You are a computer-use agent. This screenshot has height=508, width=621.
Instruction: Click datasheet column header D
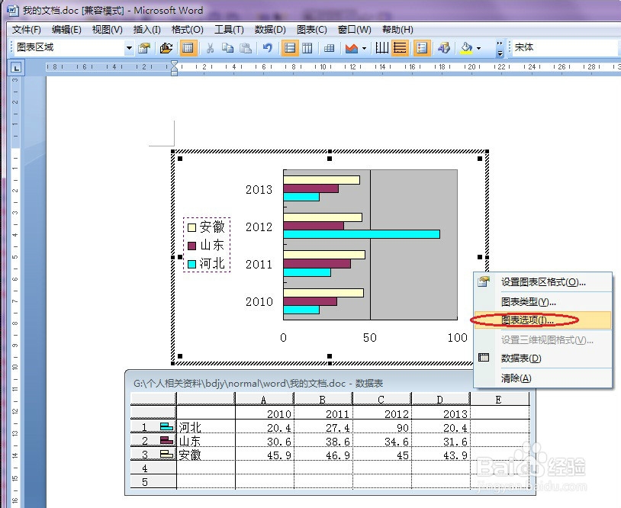click(x=441, y=400)
